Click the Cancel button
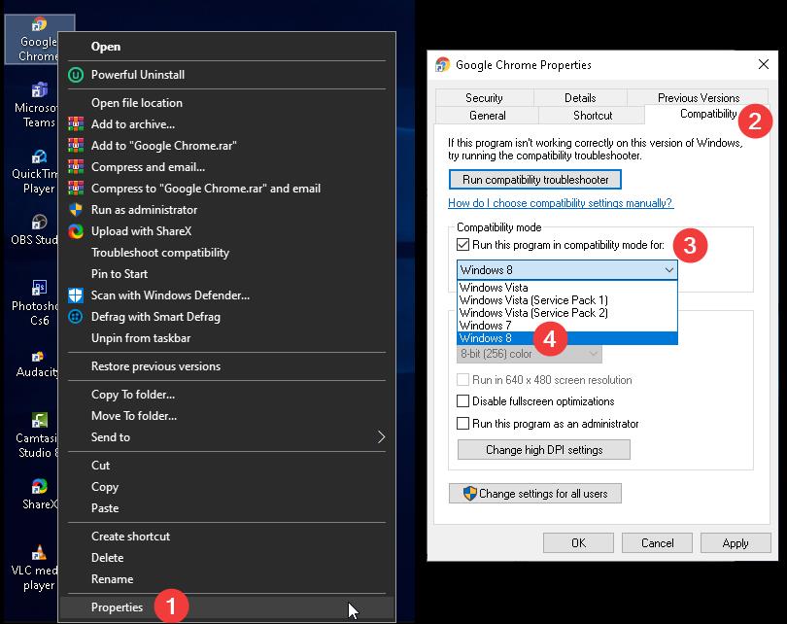This screenshot has width=787, height=624. click(x=657, y=542)
